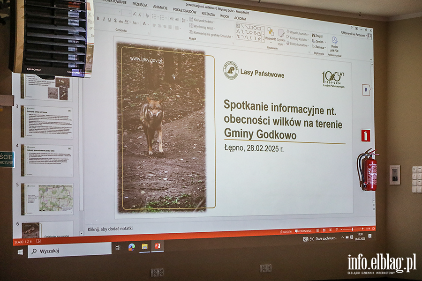
Task: Open Kontury kształtu outline dropdown
Action: [298, 39]
